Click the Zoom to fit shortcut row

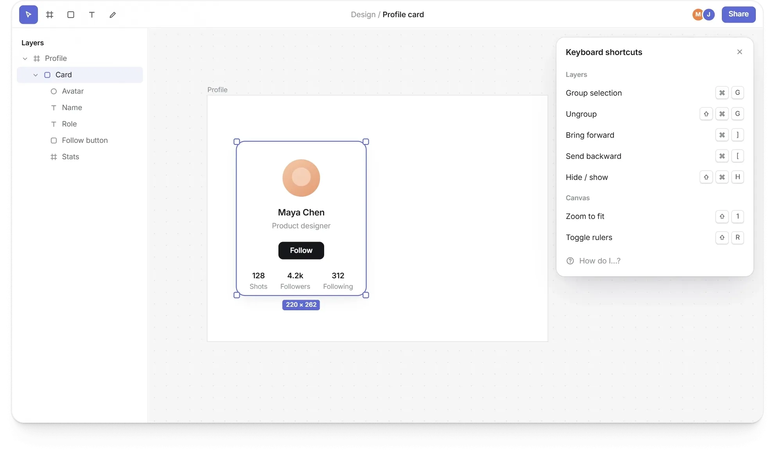tap(655, 216)
